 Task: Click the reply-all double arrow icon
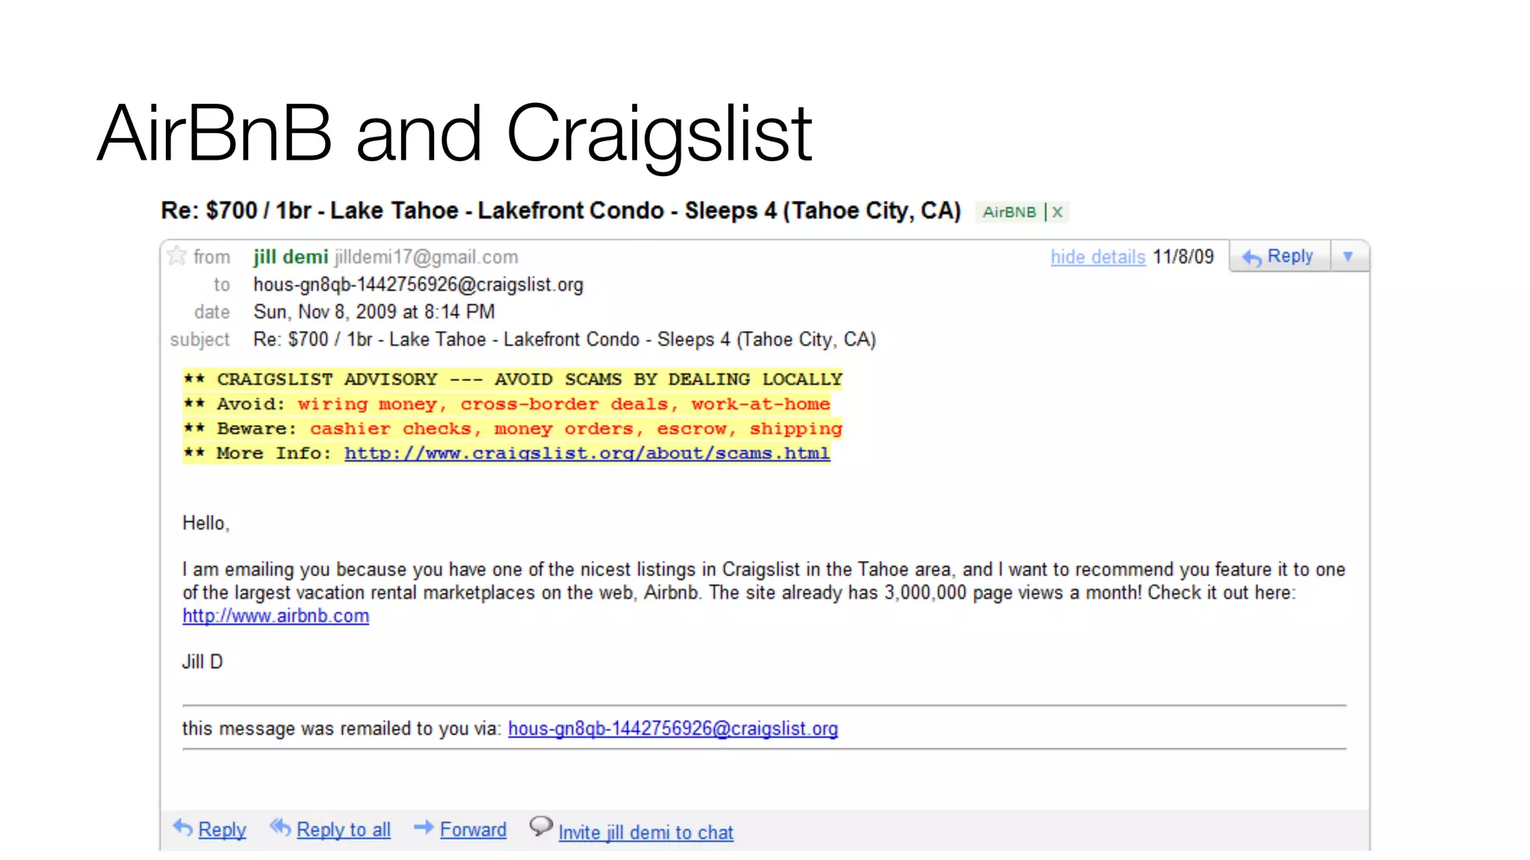pos(280,827)
